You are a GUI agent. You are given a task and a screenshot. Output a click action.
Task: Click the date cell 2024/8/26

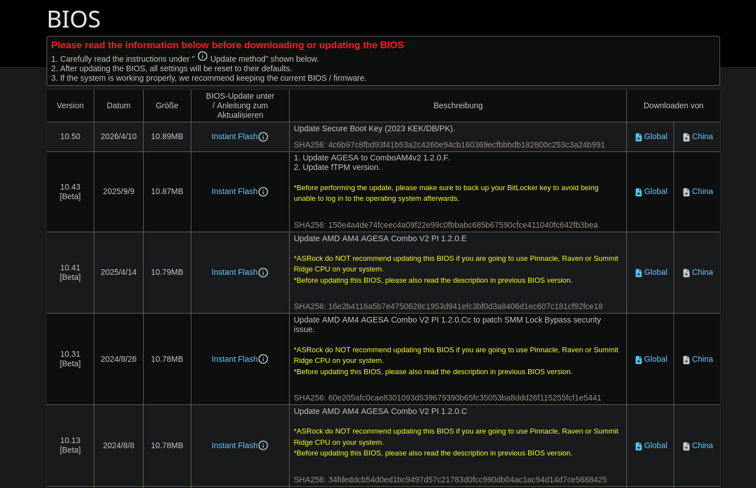point(118,359)
